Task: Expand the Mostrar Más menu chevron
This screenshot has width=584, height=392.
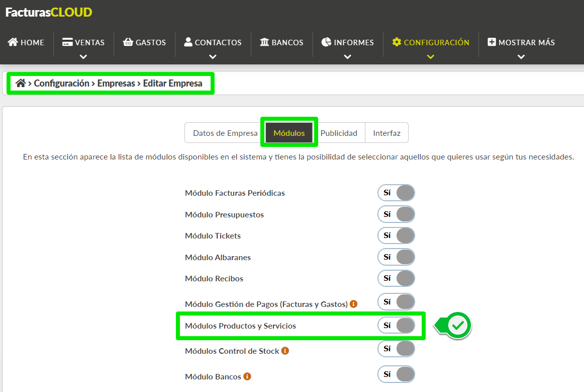Action: click(x=521, y=57)
